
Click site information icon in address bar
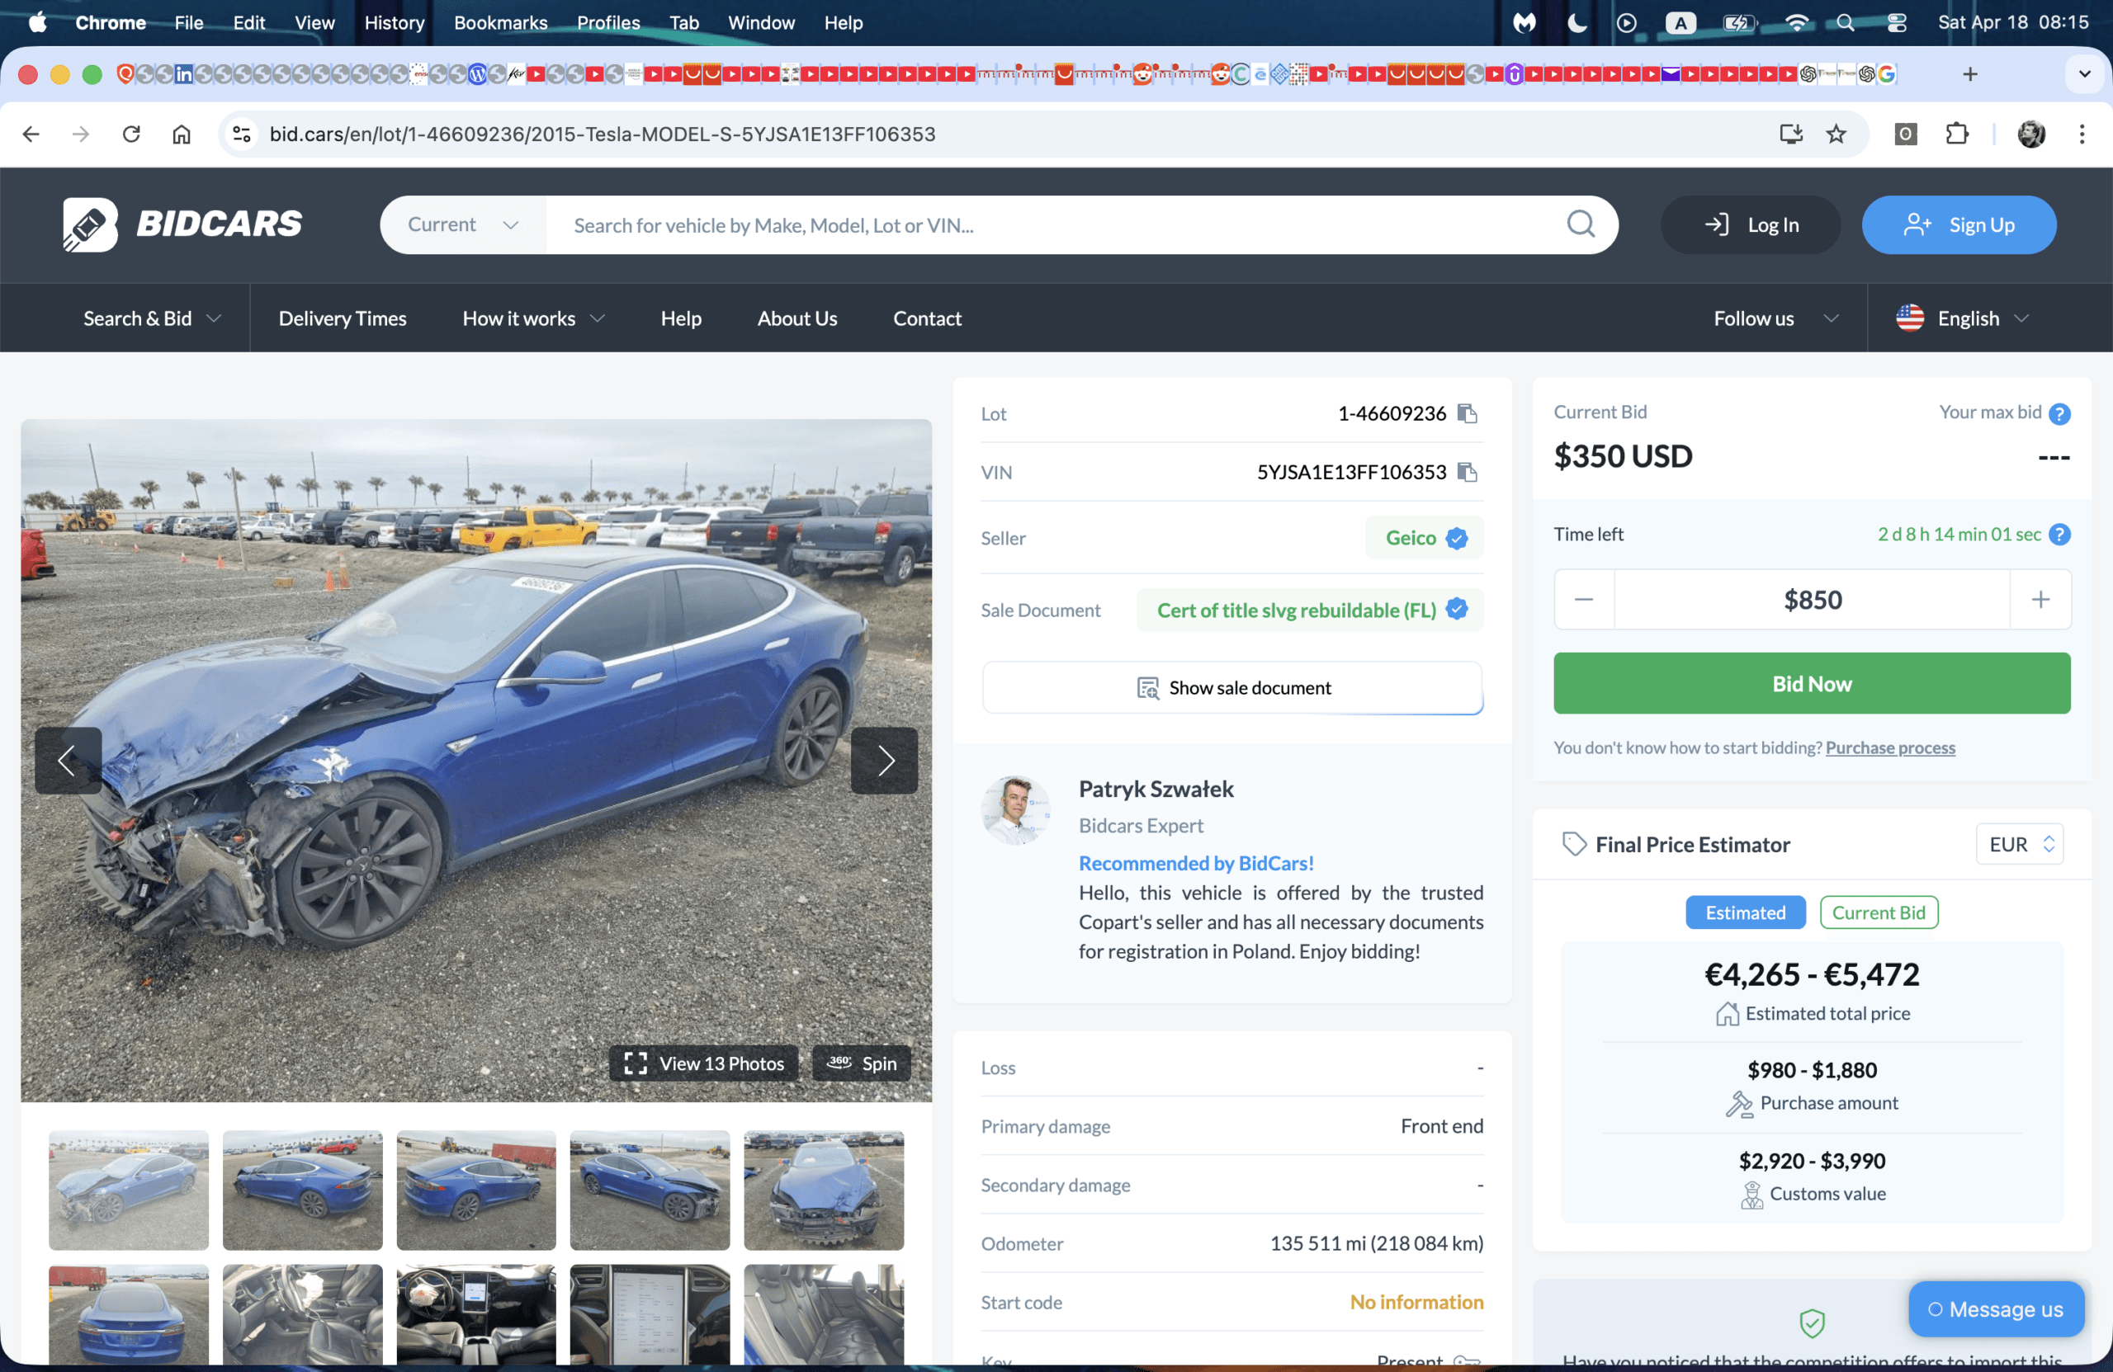[242, 134]
